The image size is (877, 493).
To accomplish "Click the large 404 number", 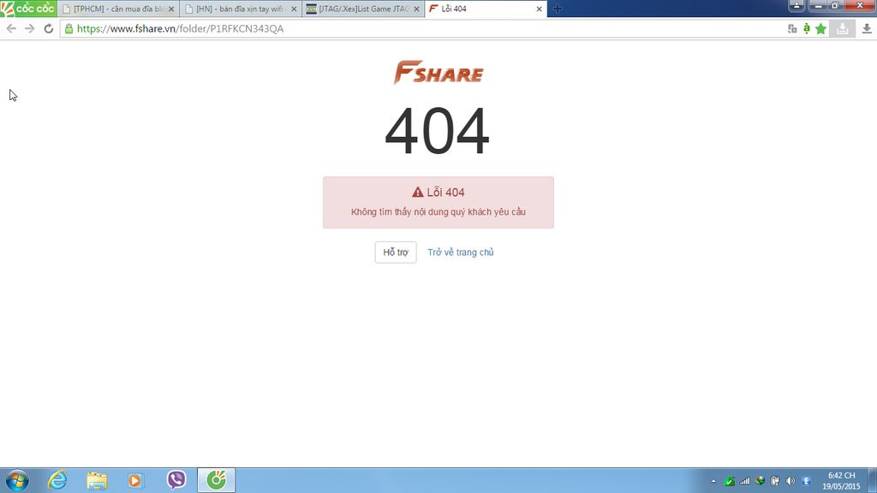I will point(438,131).
